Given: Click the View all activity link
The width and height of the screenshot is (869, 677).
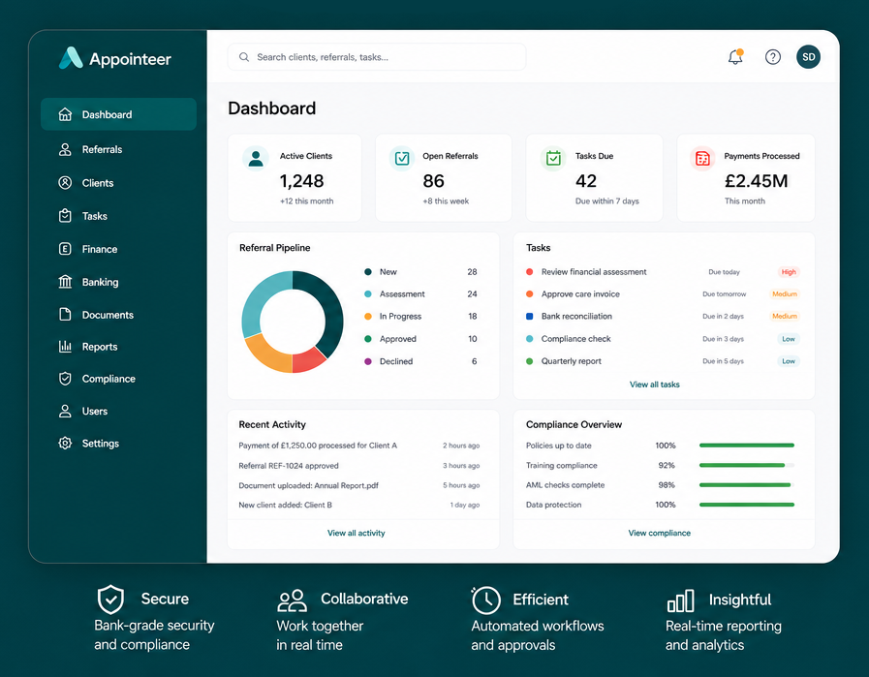Looking at the screenshot, I should pyautogui.click(x=356, y=533).
